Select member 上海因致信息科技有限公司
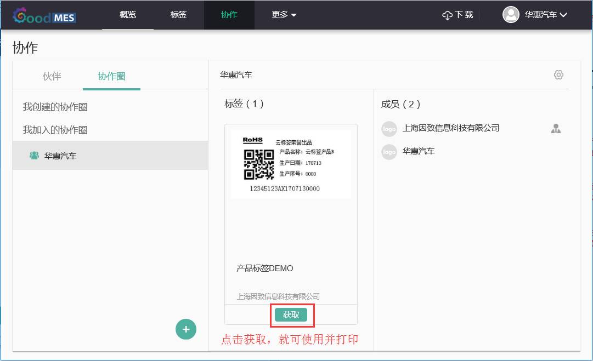The width and height of the screenshot is (593, 361). [451, 128]
